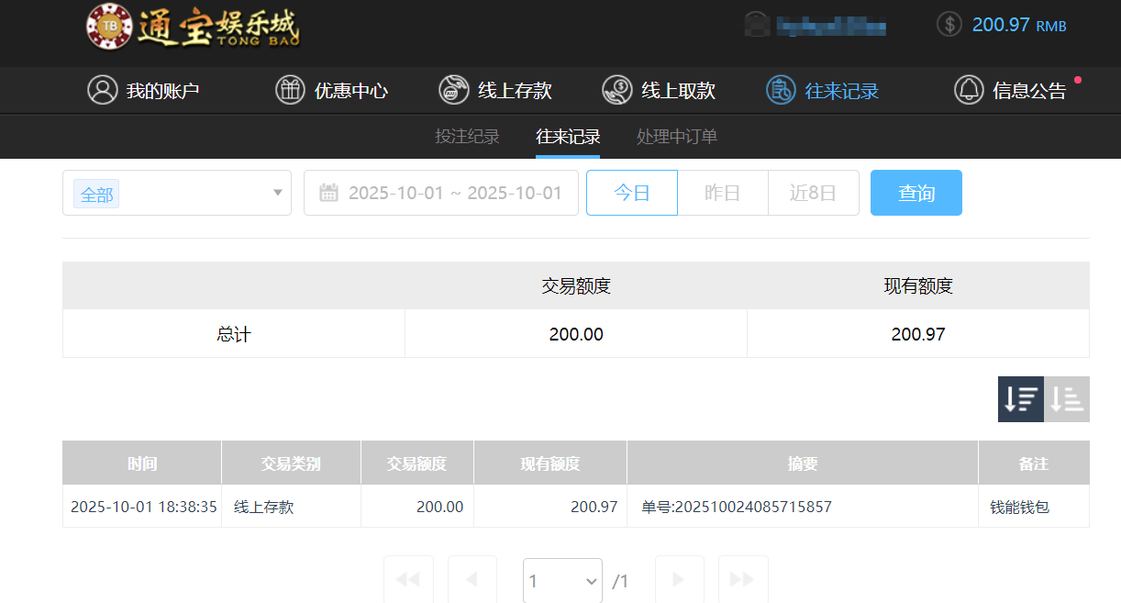Click the highlighted 往来记录 record icon

pos(780,90)
